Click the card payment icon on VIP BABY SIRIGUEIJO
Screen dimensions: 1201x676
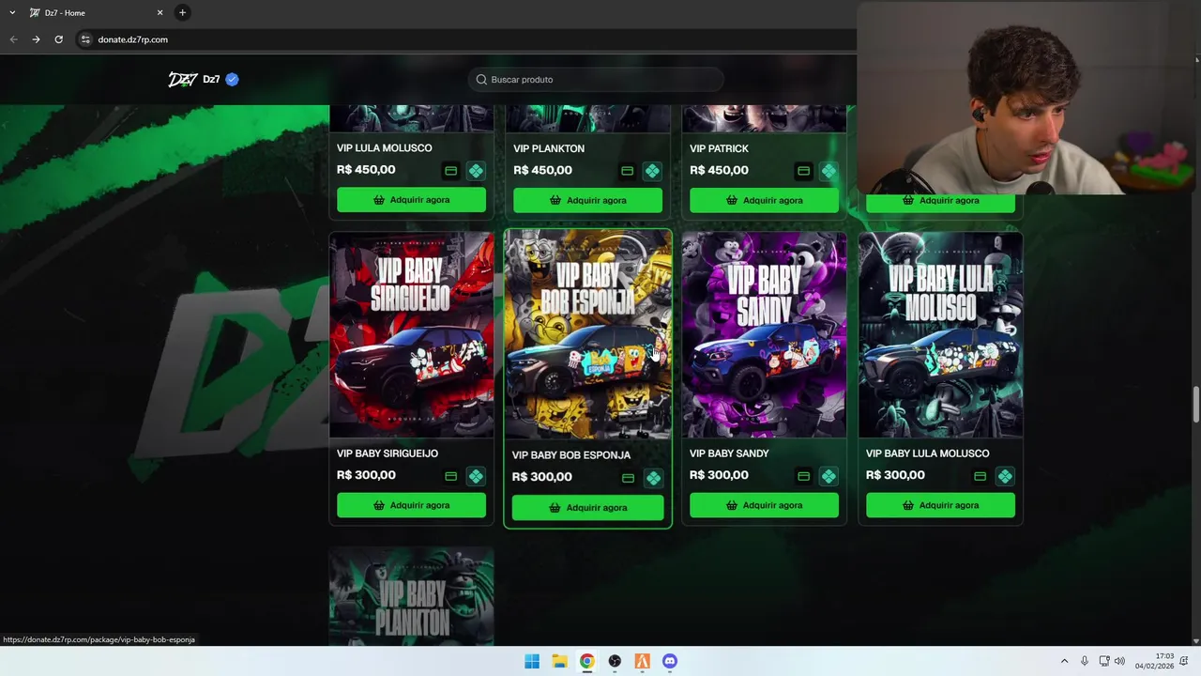[x=450, y=476]
